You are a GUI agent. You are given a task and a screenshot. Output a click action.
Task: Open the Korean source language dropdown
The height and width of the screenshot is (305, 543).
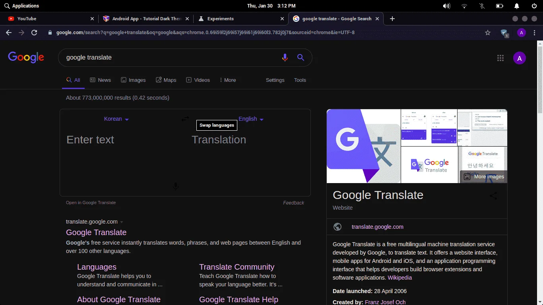(116, 119)
